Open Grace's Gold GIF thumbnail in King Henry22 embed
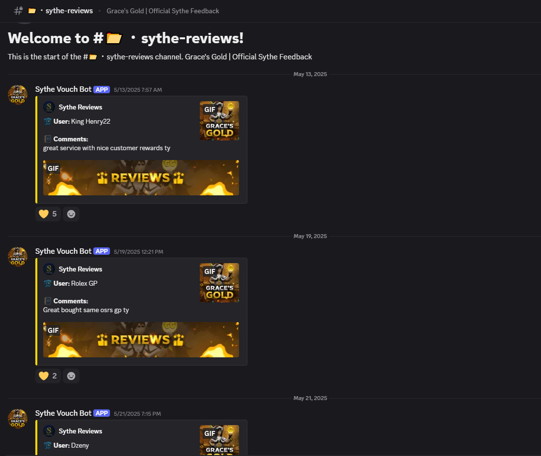 tap(219, 121)
